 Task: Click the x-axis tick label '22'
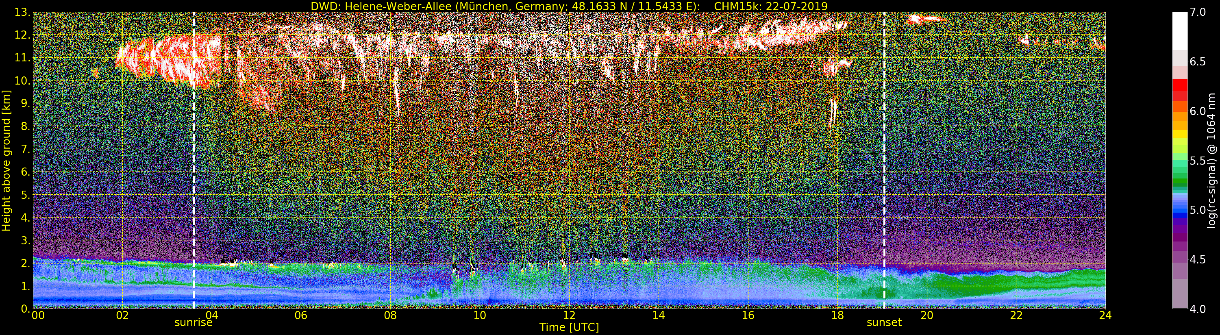pos(1016,315)
